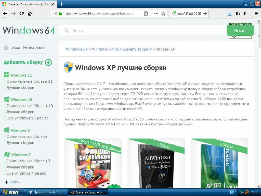This screenshot has width=261, height=196.
Task: Open Live windows 7 pe usb
Action: (x=27, y=173)
